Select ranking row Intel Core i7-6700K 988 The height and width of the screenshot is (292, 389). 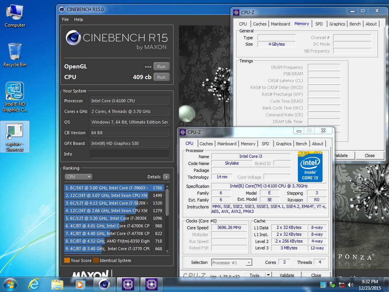click(x=114, y=226)
